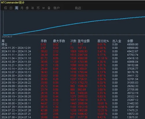Open the 轨迹 track tab

tap(78, 8)
